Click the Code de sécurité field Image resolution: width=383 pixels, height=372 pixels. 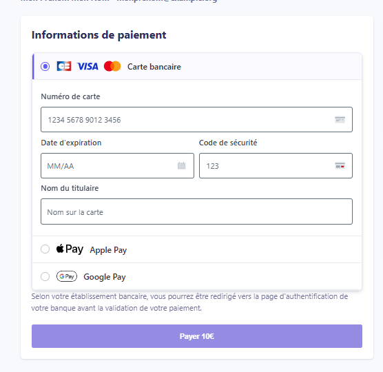coord(276,165)
